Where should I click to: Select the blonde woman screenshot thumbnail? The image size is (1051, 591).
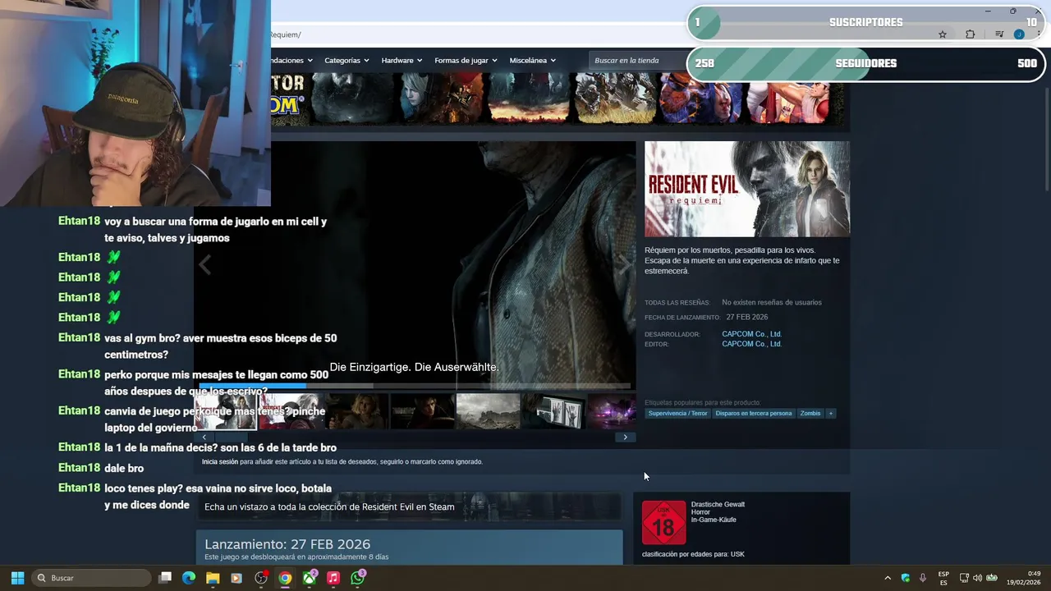click(x=357, y=411)
